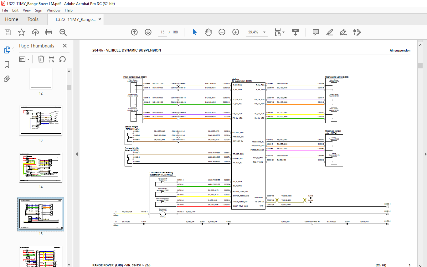Click the page 16 thumbnail
427x267 pixels.
41,256
